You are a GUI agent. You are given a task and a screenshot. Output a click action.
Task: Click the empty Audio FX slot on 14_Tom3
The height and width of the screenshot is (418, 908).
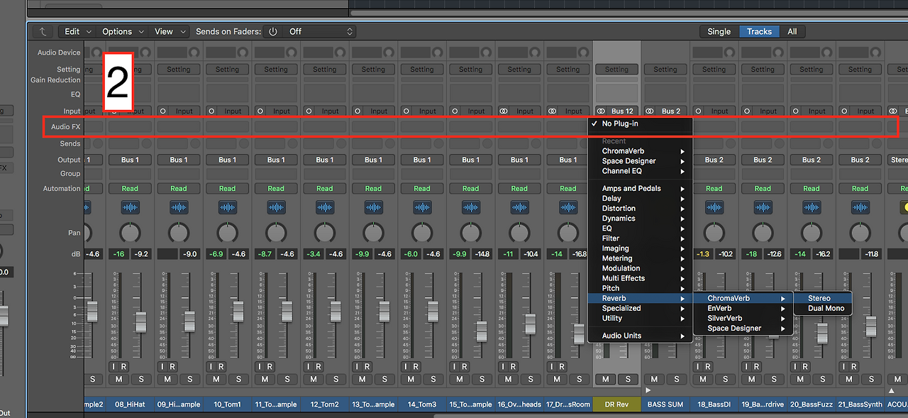[422, 126]
